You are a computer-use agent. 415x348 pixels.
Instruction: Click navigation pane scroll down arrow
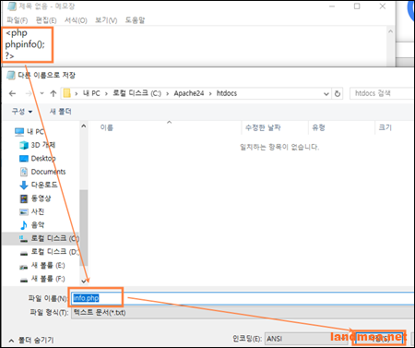84,281
